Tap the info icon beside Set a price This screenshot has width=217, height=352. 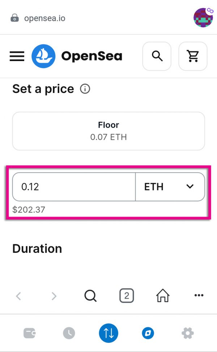point(85,89)
